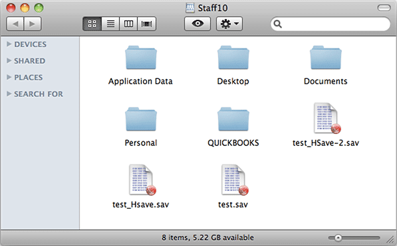This screenshot has height=246, width=397.
Task: Click the Personal name label
Action: (x=141, y=143)
